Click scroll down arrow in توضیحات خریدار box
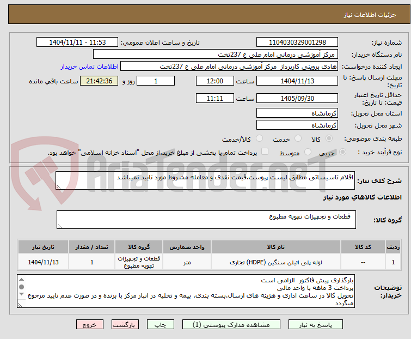This screenshot has height=339, width=411. (x=22, y=294)
